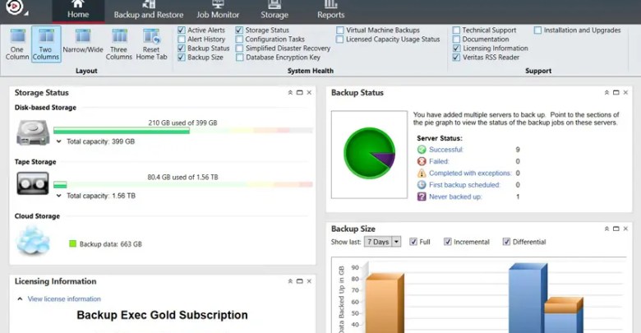Uncheck Incremental backup type checkbox
The width and height of the screenshot is (641, 333).
pyautogui.click(x=448, y=242)
